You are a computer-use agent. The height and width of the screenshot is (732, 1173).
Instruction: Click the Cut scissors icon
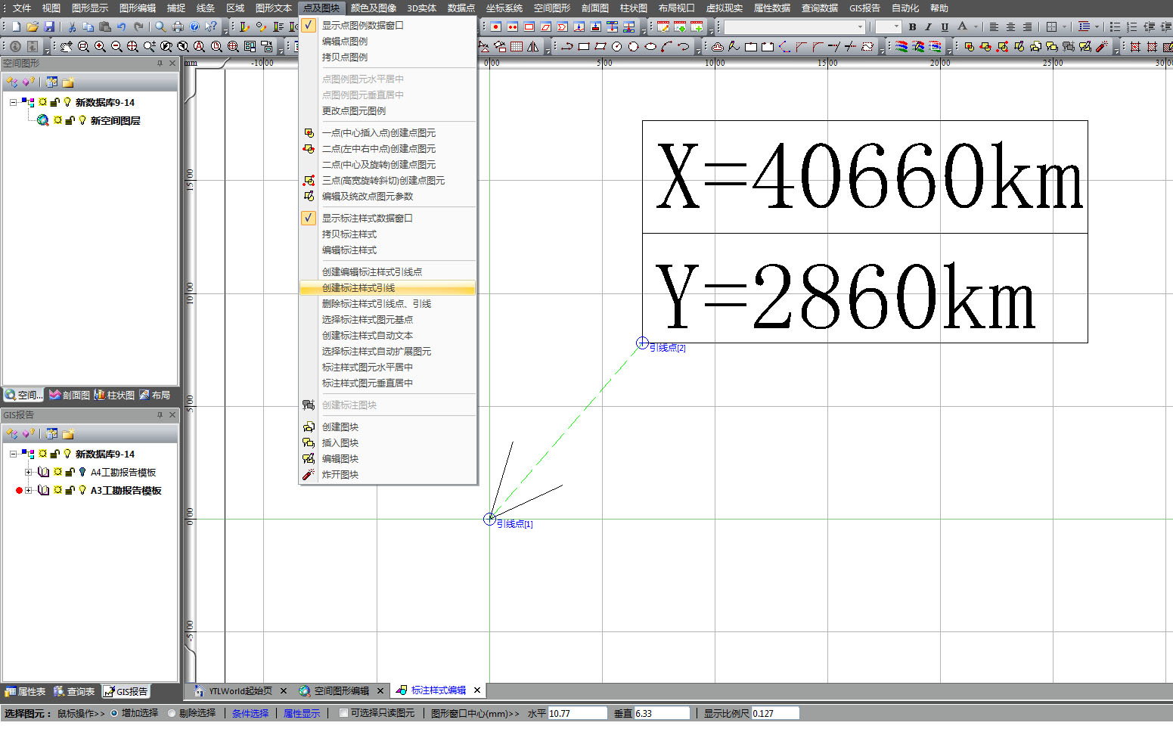coord(72,26)
